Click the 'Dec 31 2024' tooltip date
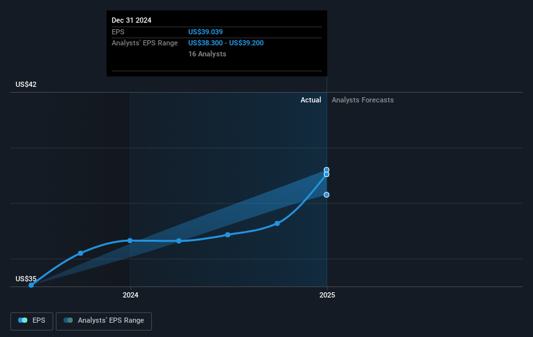Viewport: 533px width, 337px height. click(132, 20)
